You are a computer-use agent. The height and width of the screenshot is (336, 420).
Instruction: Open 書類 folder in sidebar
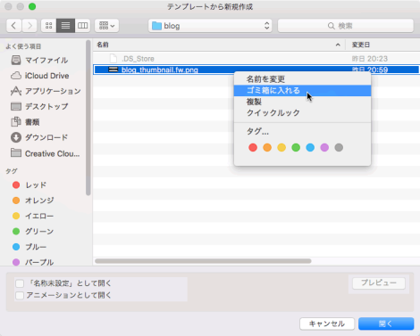pyautogui.click(x=25, y=122)
